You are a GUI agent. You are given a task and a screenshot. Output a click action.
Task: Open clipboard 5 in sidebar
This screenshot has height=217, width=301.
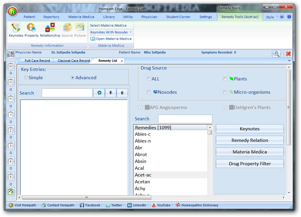(x=11, y=177)
